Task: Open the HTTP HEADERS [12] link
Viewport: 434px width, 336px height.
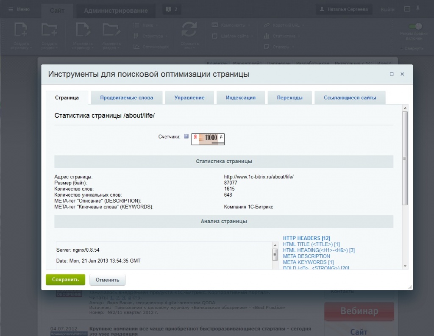Action: (306, 238)
